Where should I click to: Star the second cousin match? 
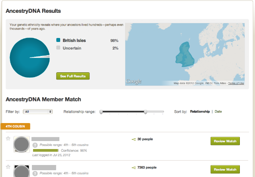click(x=8, y=167)
